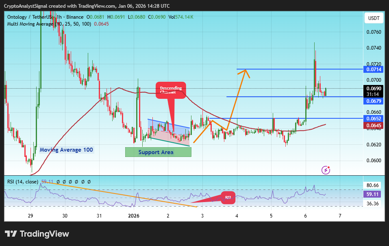Screen dimensions: 389x246
Task: Select the green Support Area box
Action: (x=158, y=152)
